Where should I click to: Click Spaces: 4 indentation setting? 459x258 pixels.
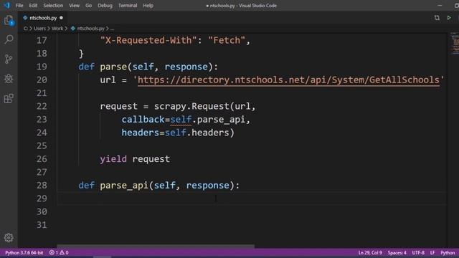click(x=397, y=252)
